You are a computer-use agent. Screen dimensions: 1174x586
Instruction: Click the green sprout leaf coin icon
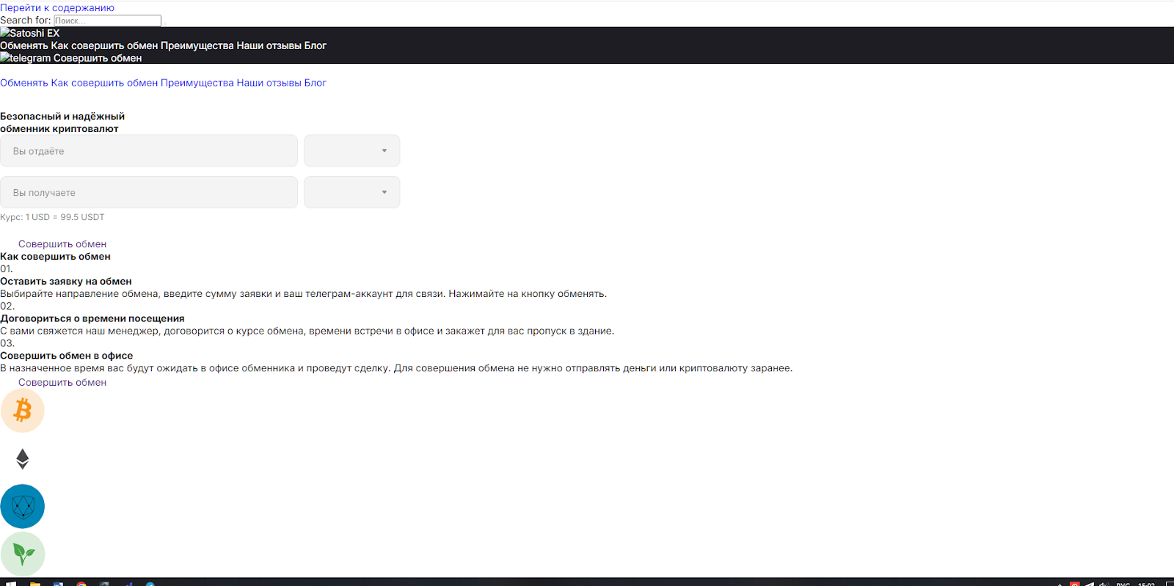coord(23,554)
